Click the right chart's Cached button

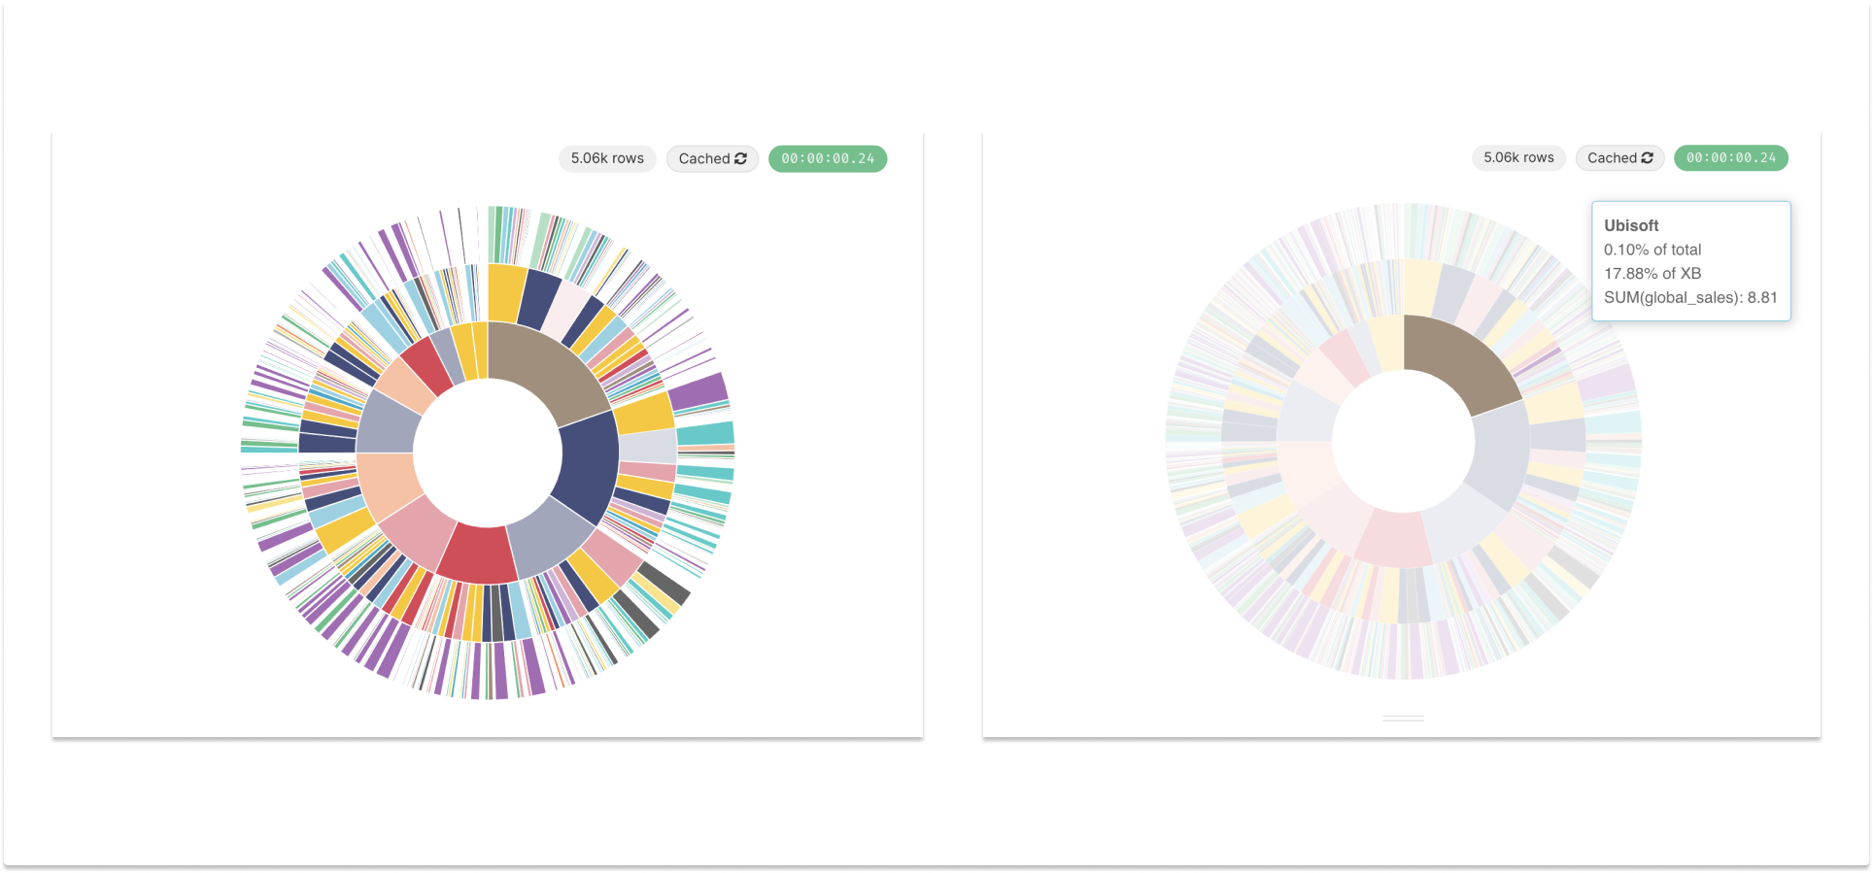coord(1618,157)
